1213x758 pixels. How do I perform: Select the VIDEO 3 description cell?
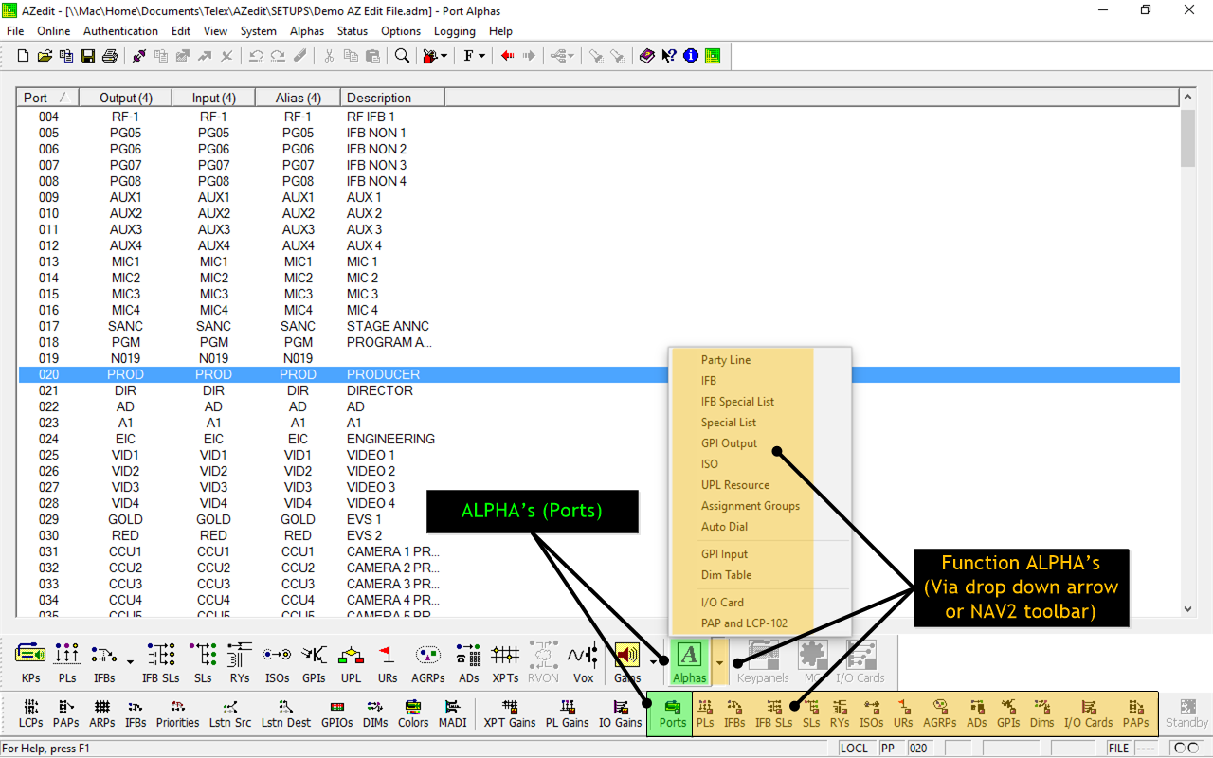tap(371, 487)
